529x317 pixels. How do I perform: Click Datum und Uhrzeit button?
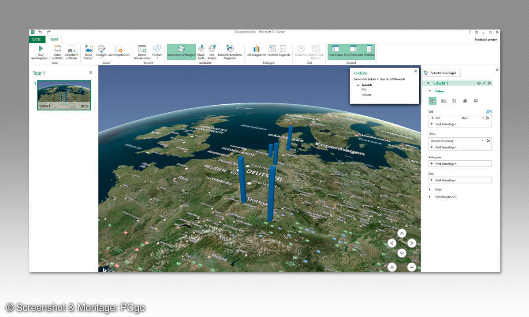click(x=316, y=52)
